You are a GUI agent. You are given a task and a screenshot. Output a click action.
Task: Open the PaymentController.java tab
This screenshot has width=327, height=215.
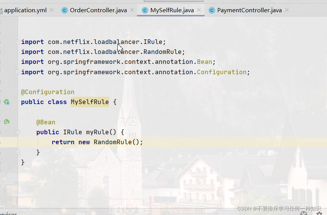click(x=249, y=10)
